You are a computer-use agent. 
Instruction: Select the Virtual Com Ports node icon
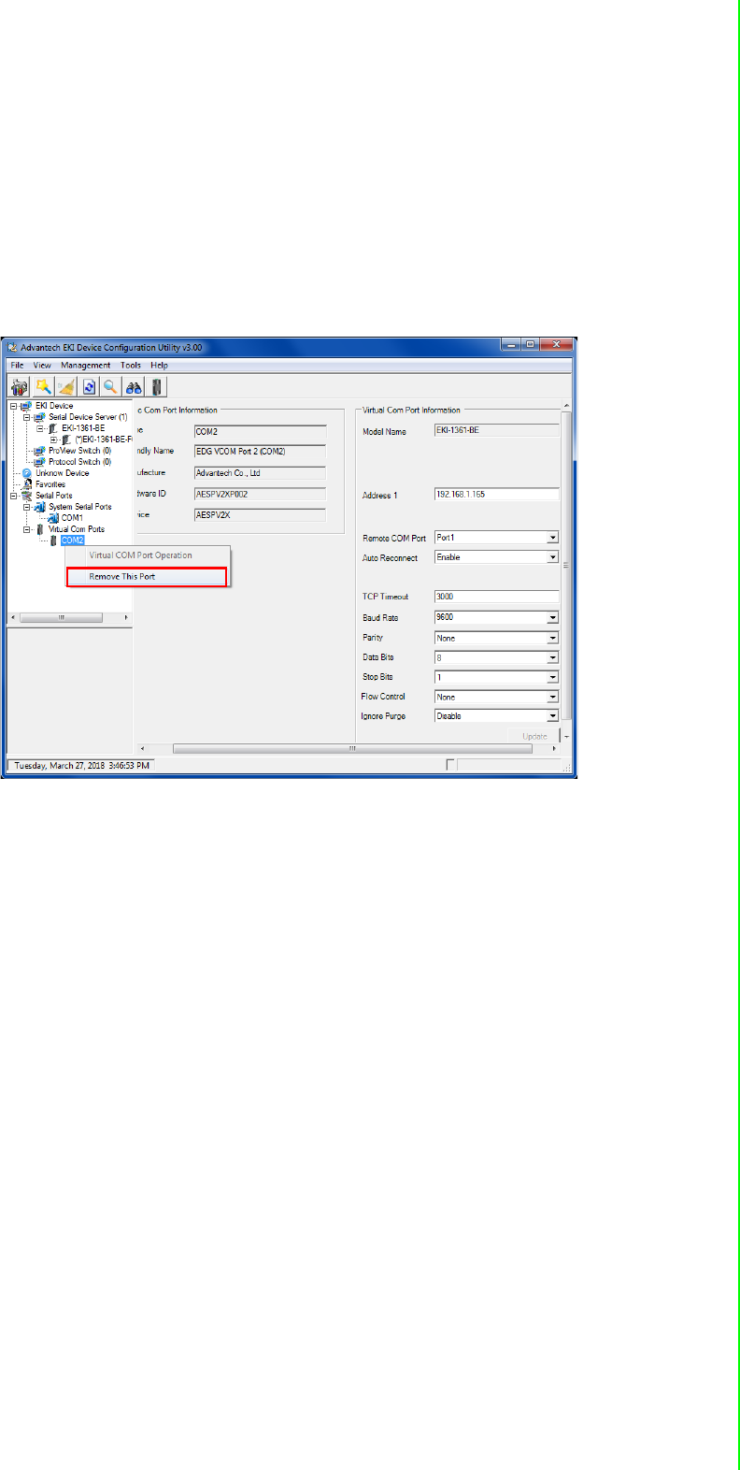click(40, 529)
